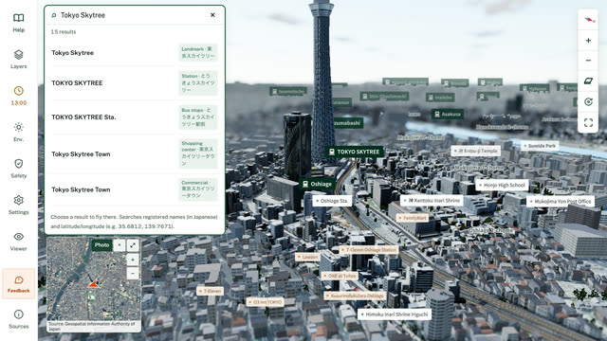Click the orbit rotate view icon
Viewport: 607px width, 341px height.
(x=588, y=101)
